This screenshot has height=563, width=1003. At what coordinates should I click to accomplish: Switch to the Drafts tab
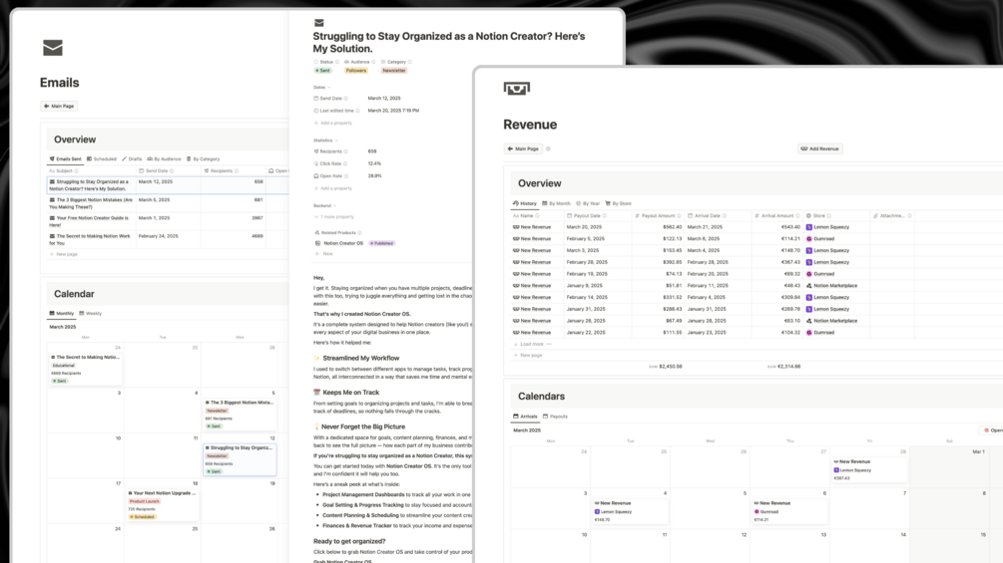[132, 159]
